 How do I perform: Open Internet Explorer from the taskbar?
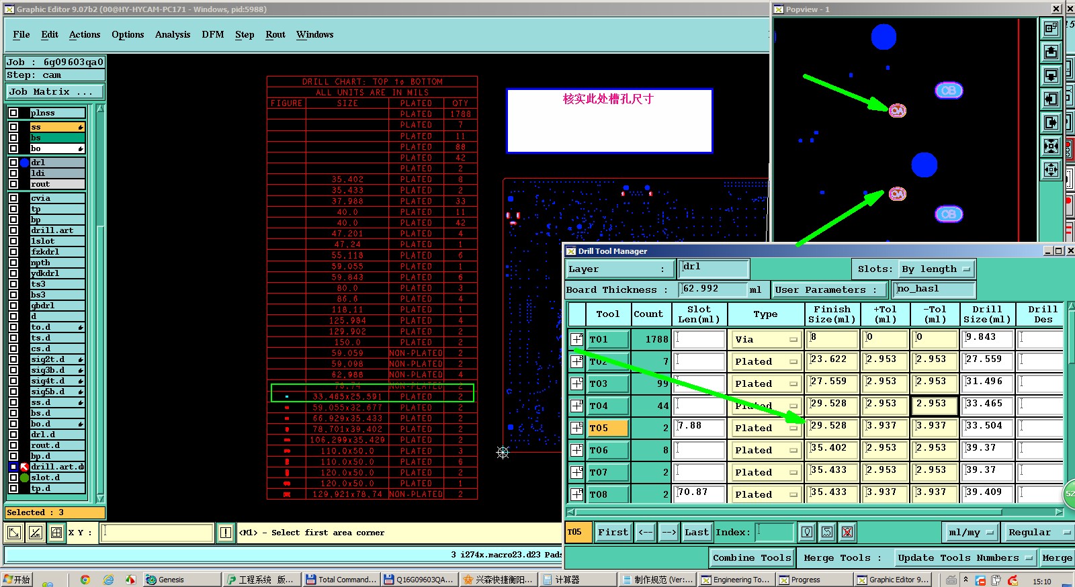(x=108, y=580)
